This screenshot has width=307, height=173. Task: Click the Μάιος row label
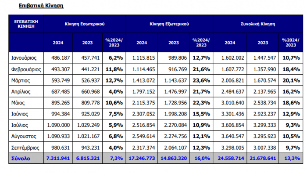pos(18,103)
